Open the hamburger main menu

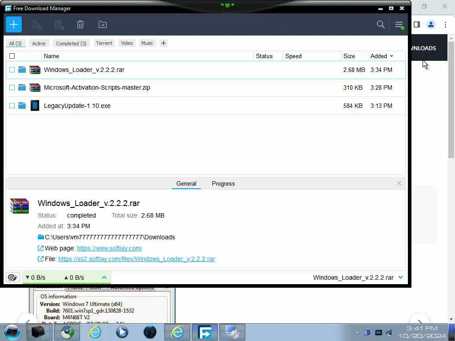click(x=399, y=25)
